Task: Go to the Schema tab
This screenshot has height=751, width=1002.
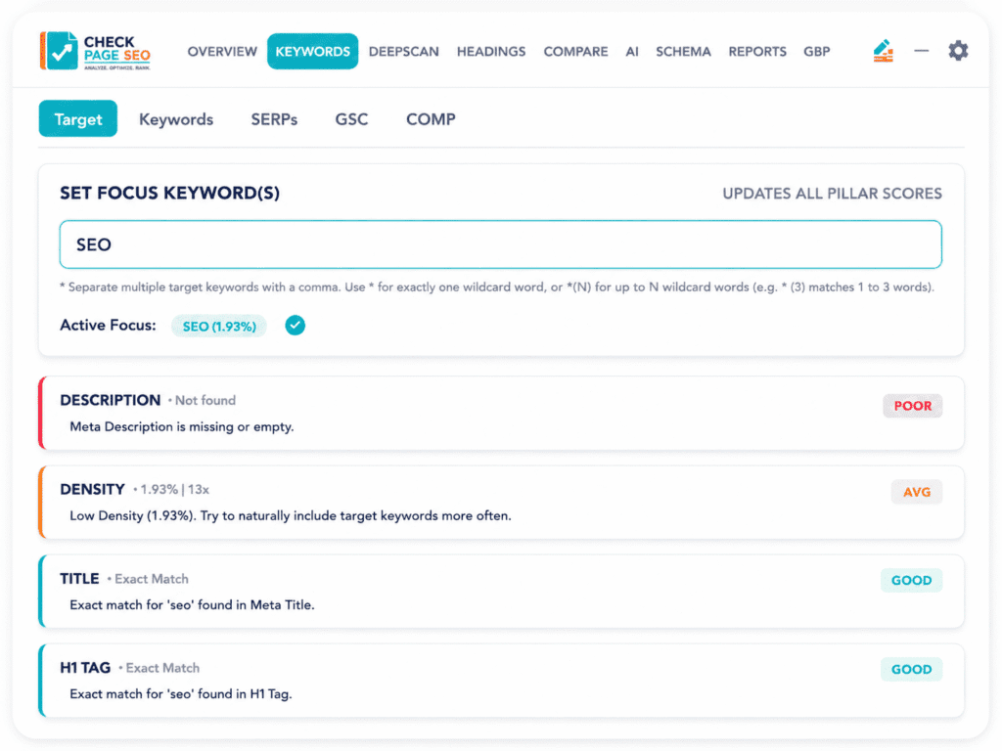Action: click(x=683, y=52)
